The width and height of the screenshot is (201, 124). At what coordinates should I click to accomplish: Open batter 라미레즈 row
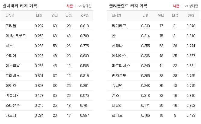[153, 26]
